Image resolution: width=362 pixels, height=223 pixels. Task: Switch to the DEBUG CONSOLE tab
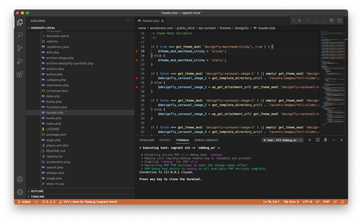click(206, 140)
